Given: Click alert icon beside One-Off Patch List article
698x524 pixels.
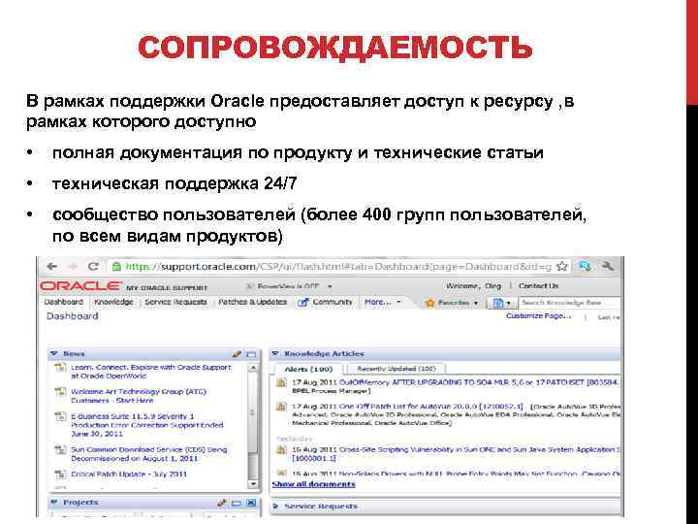Looking at the screenshot, I should 281,407.
